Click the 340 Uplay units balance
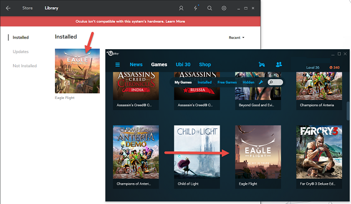This screenshot has width=351, height=204. point(335,67)
